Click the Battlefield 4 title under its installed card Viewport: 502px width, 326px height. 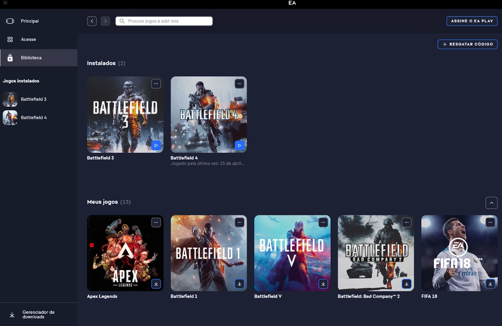[184, 158]
